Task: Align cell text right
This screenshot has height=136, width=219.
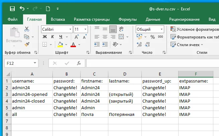Action: [x=113, y=37]
